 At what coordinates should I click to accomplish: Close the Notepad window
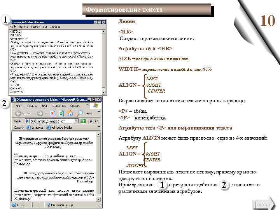(103, 22)
